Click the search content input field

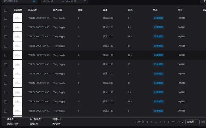point(18,1)
